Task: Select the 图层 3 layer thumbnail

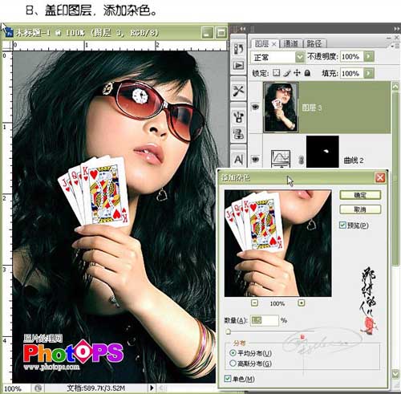Action: pyautogui.click(x=281, y=108)
